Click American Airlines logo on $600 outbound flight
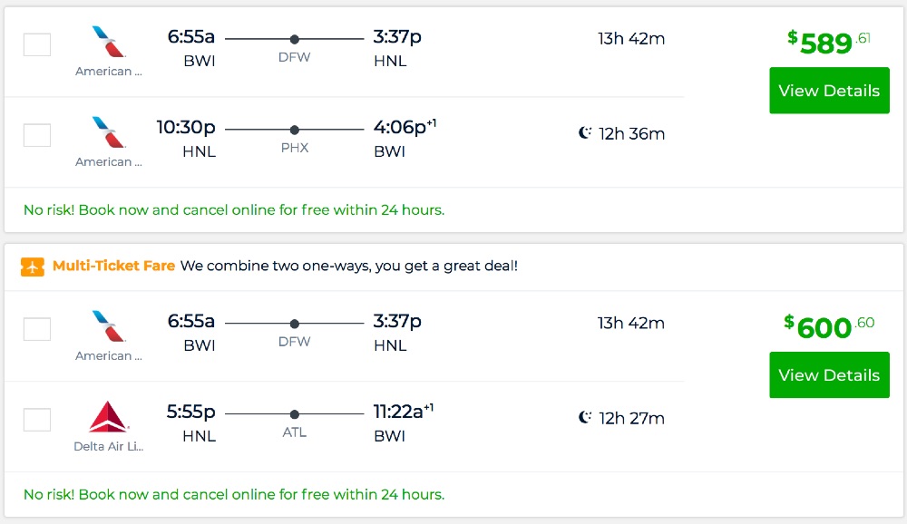907x524 pixels. tap(109, 326)
